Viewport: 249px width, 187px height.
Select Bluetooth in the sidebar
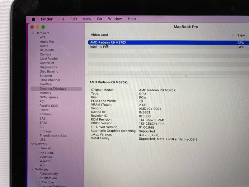(47, 50)
